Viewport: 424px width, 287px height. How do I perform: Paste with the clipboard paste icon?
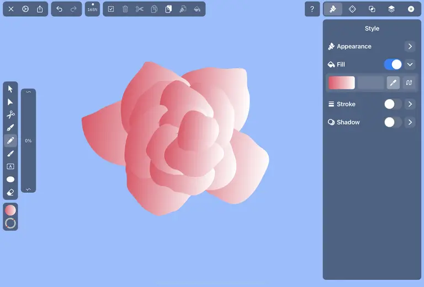[x=168, y=9]
